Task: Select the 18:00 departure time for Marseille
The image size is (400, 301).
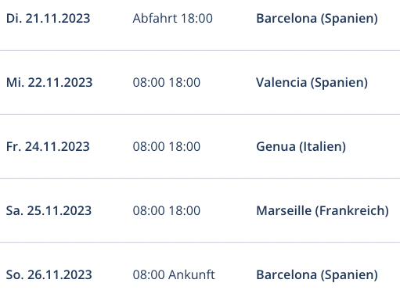Action: coord(185,211)
